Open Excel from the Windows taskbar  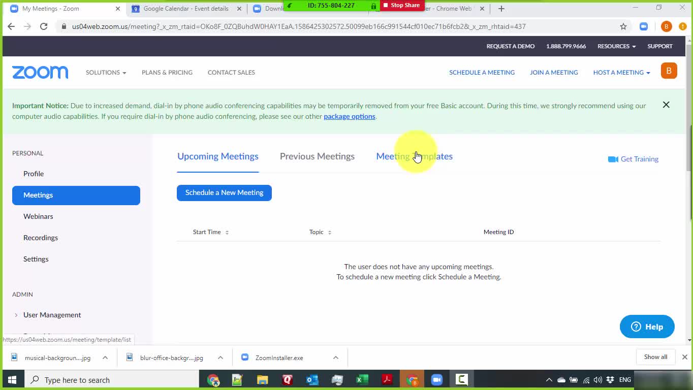[362, 380]
